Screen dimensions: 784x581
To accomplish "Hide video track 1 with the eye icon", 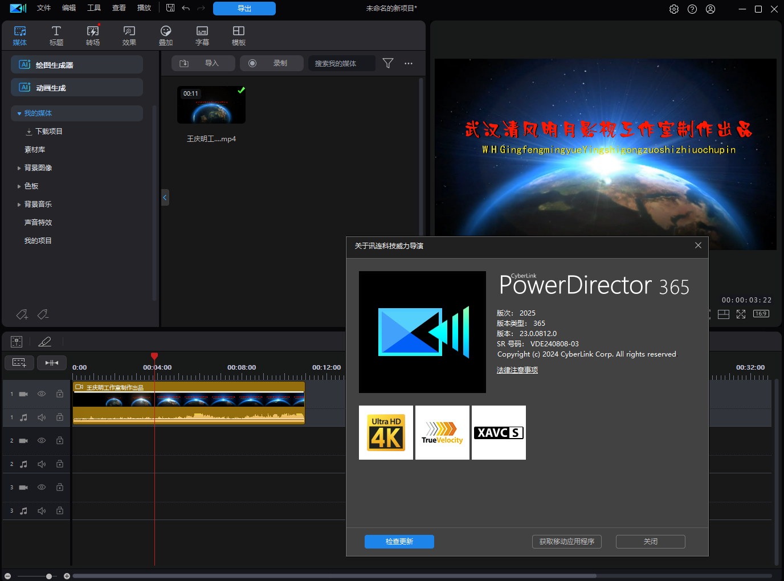I will point(42,394).
